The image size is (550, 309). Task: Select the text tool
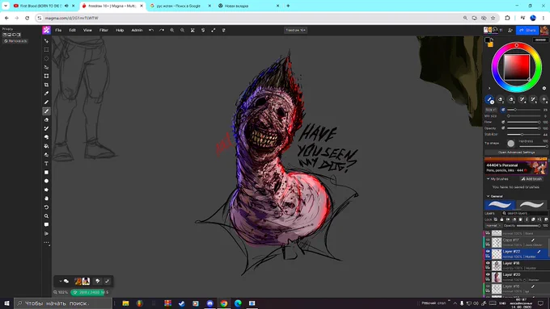pos(46,164)
